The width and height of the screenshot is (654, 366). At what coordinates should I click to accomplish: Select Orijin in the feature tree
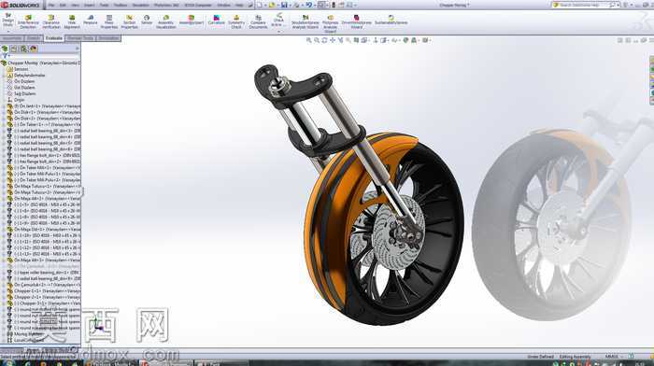pos(20,100)
